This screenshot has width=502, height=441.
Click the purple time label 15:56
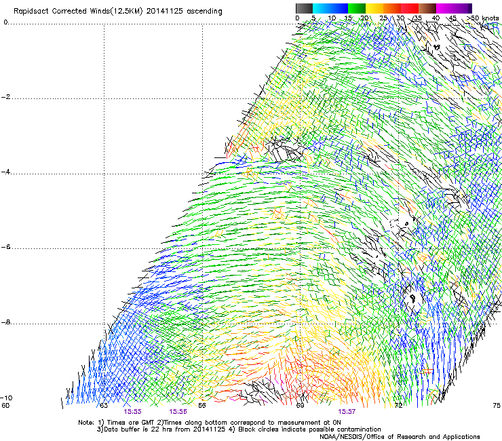pos(178,412)
